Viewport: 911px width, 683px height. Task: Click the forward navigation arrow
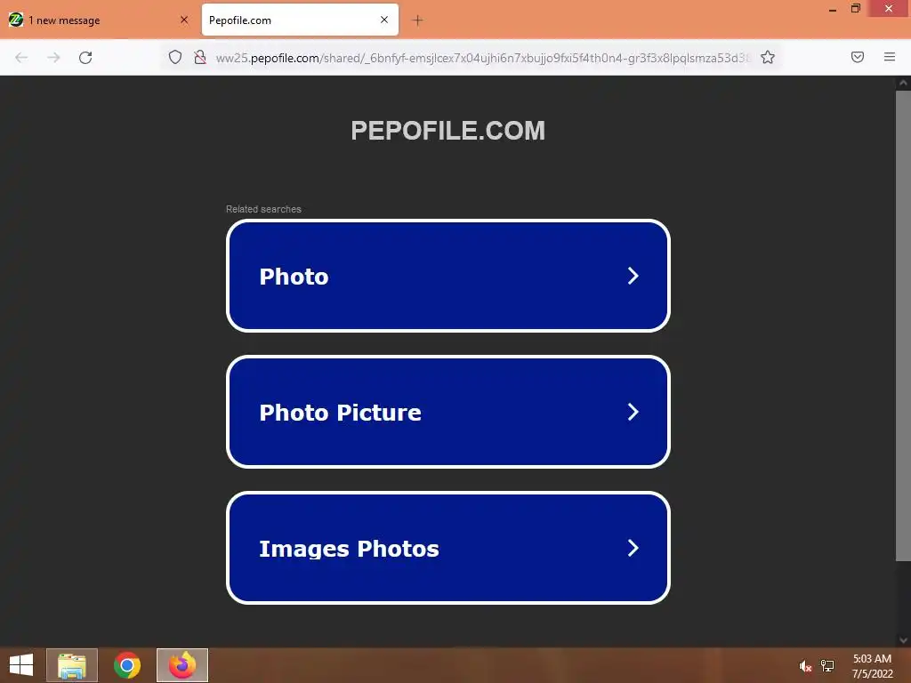[x=53, y=58]
